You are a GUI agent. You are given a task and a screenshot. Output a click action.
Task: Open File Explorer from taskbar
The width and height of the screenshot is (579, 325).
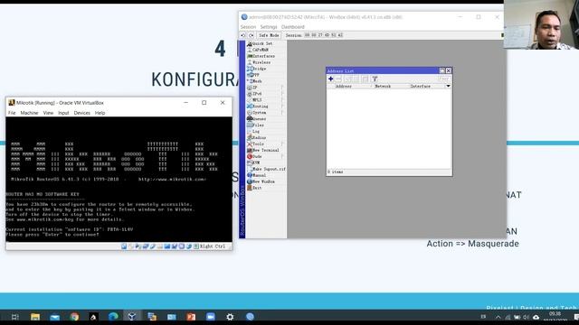(x=35, y=317)
